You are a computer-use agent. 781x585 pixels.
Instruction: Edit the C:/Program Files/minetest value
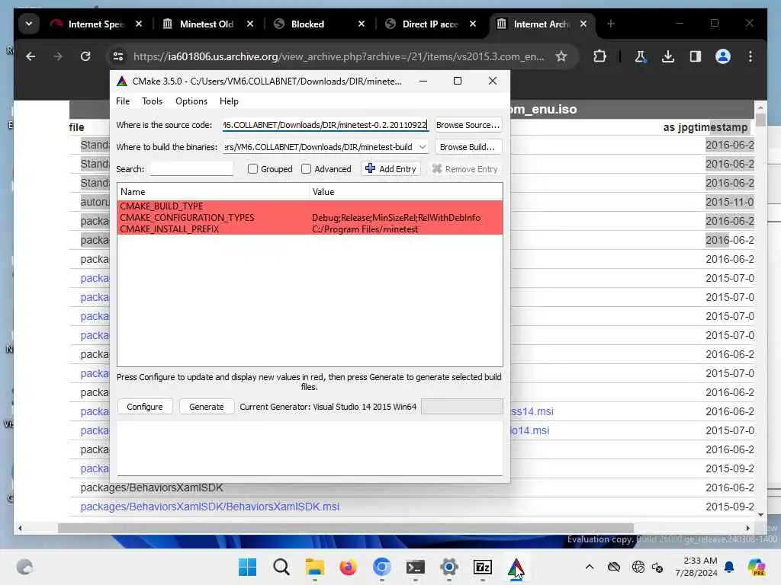(365, 229)
